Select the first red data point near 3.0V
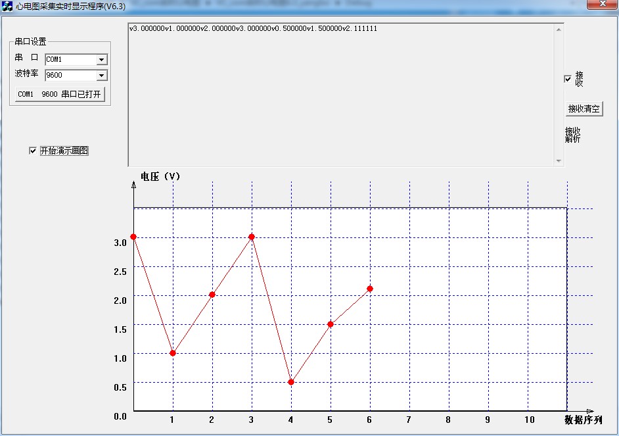 (134, 235)
